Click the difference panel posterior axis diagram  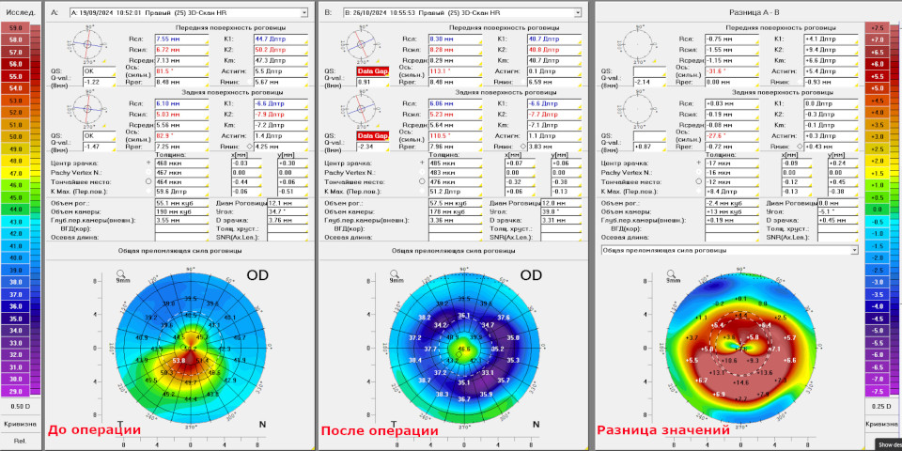tap(635, 109)
